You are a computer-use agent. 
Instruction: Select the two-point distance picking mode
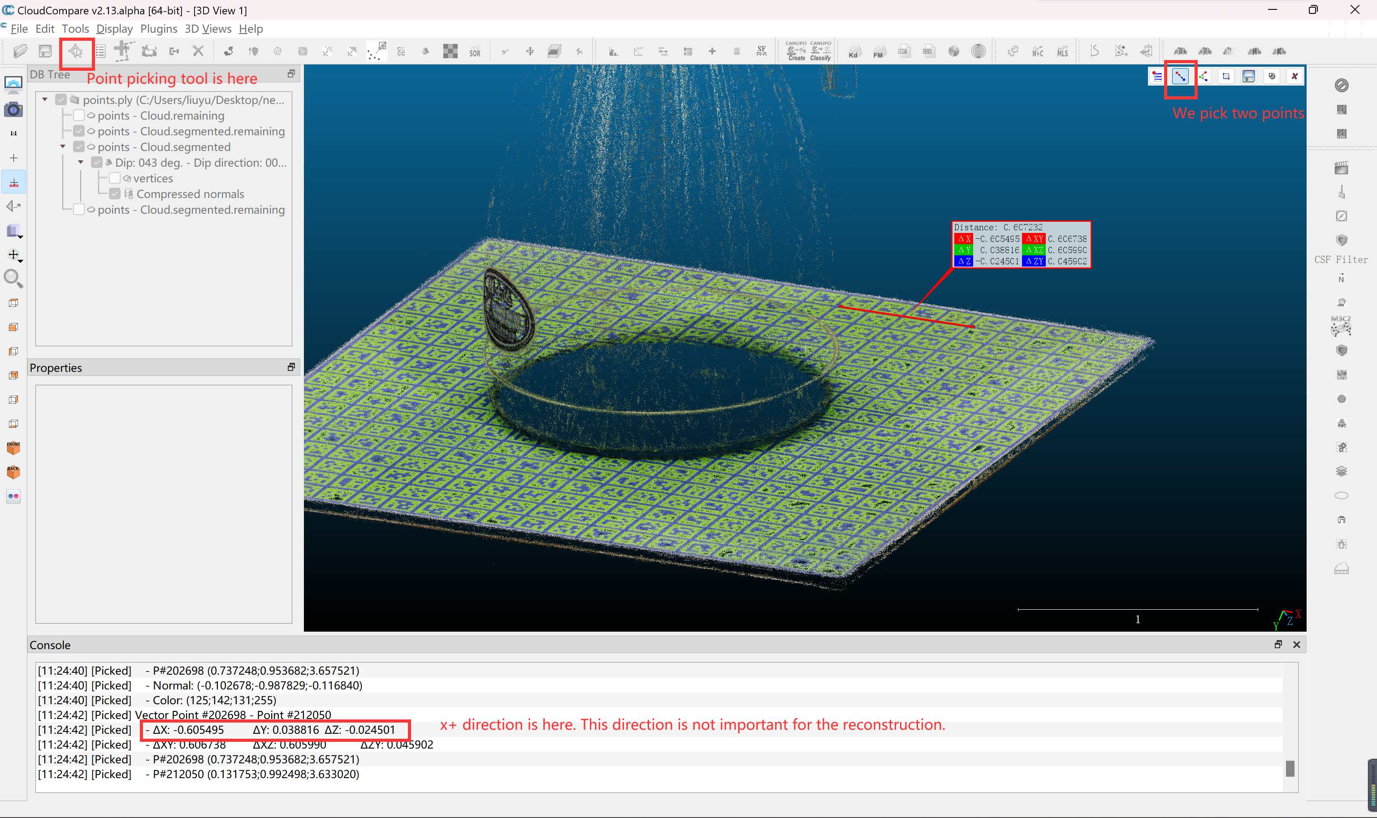[x=1180, y=77]
